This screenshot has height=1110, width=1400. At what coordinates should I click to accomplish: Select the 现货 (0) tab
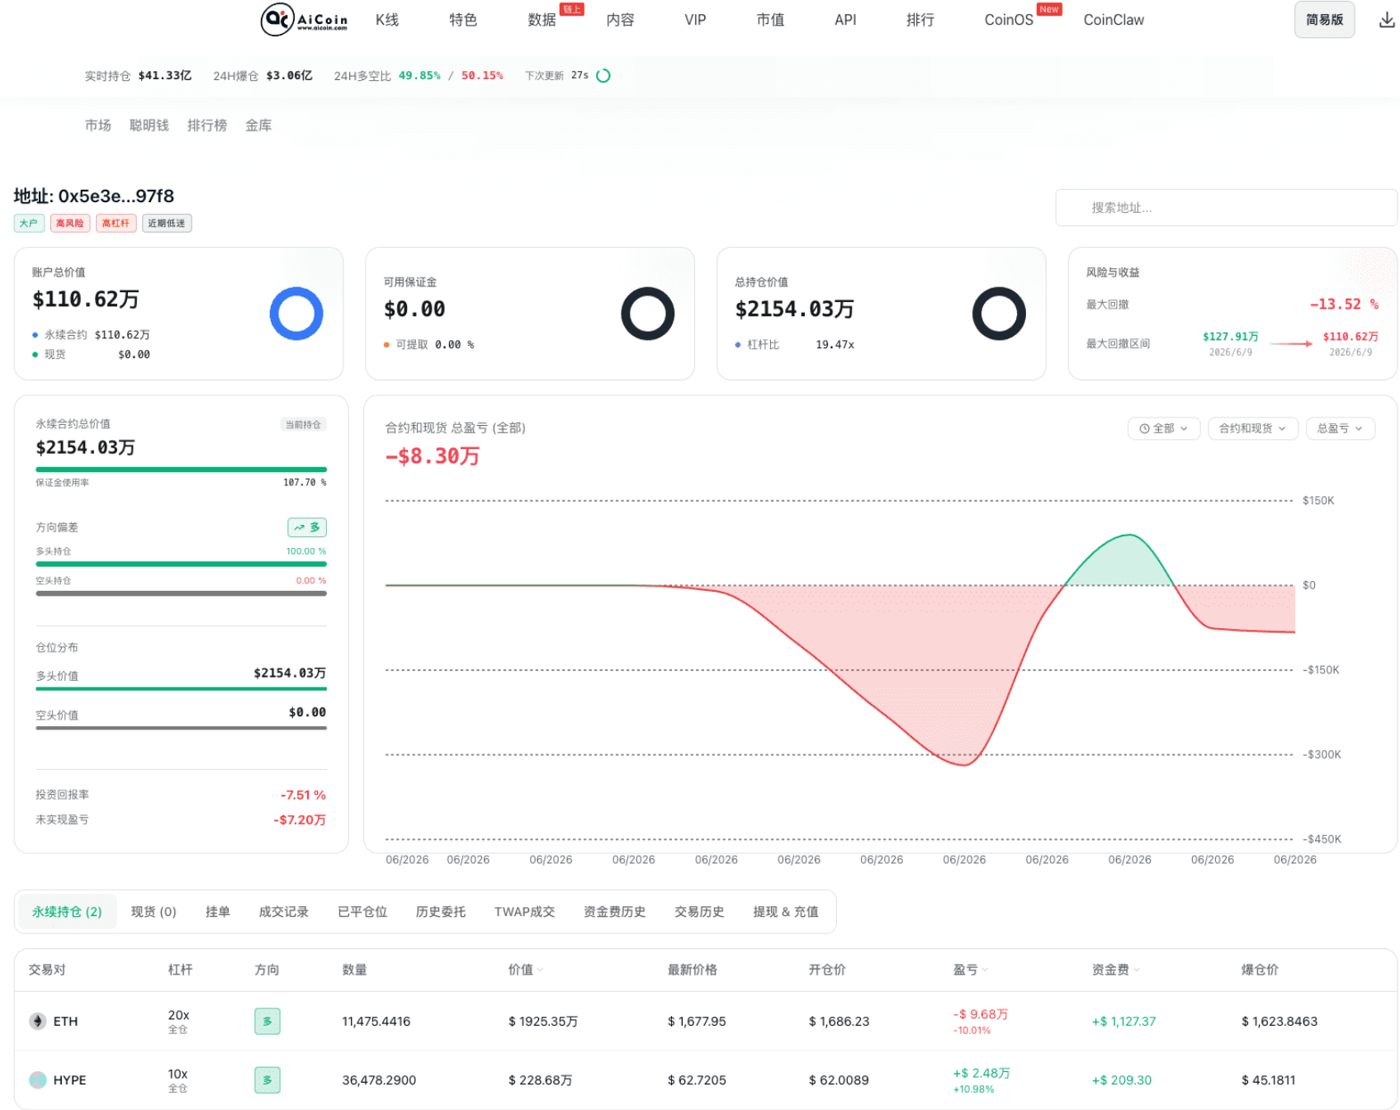pos(154,912)
